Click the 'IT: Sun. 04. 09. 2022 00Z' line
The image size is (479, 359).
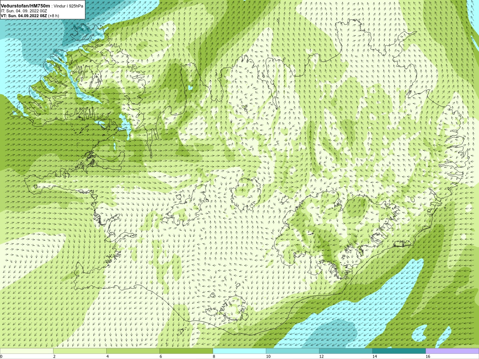[x=24, y=11]
